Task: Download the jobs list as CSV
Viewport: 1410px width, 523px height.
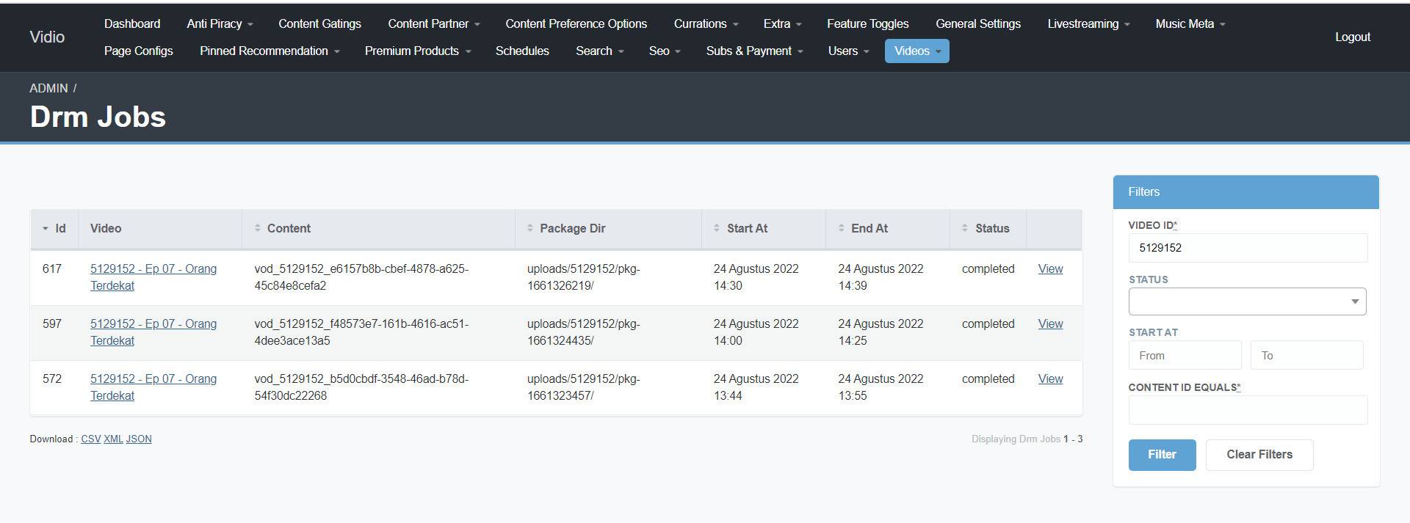Action: pos(90,439)
